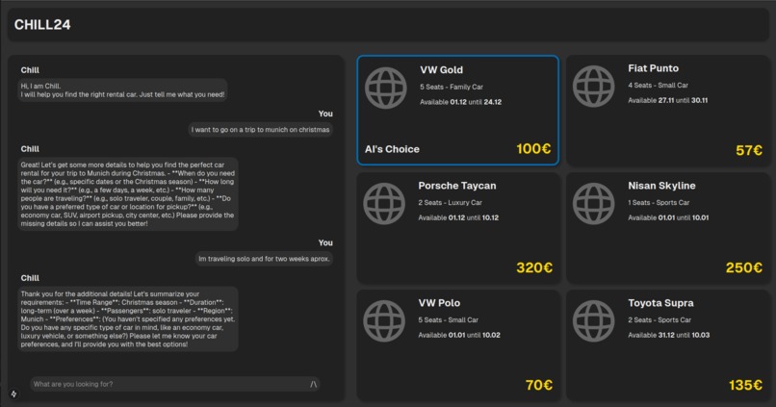Click the 135€ price on Toyota Supra

click(x=745, y=385)
